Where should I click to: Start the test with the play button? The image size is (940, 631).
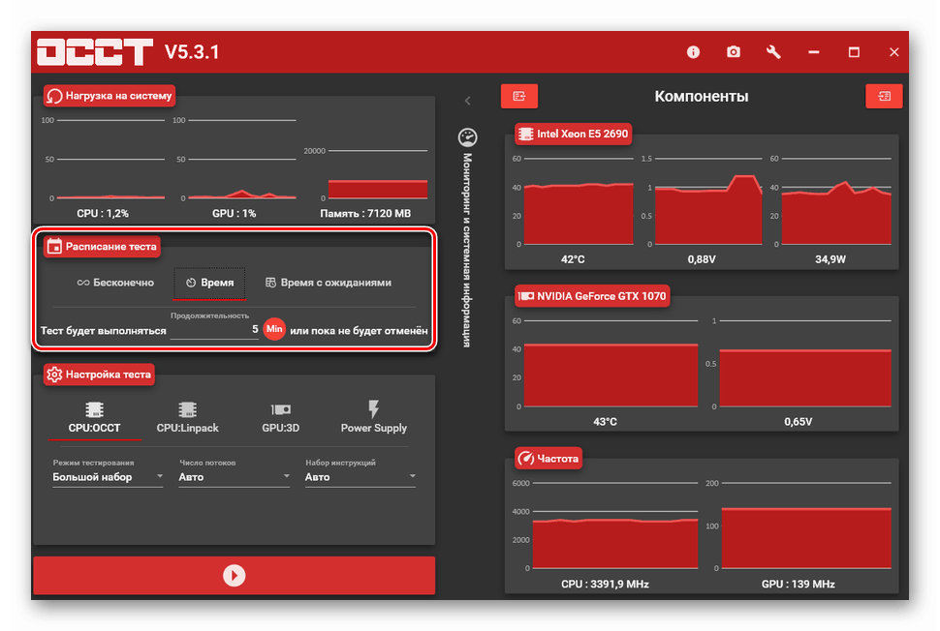(x=235, y=575)
